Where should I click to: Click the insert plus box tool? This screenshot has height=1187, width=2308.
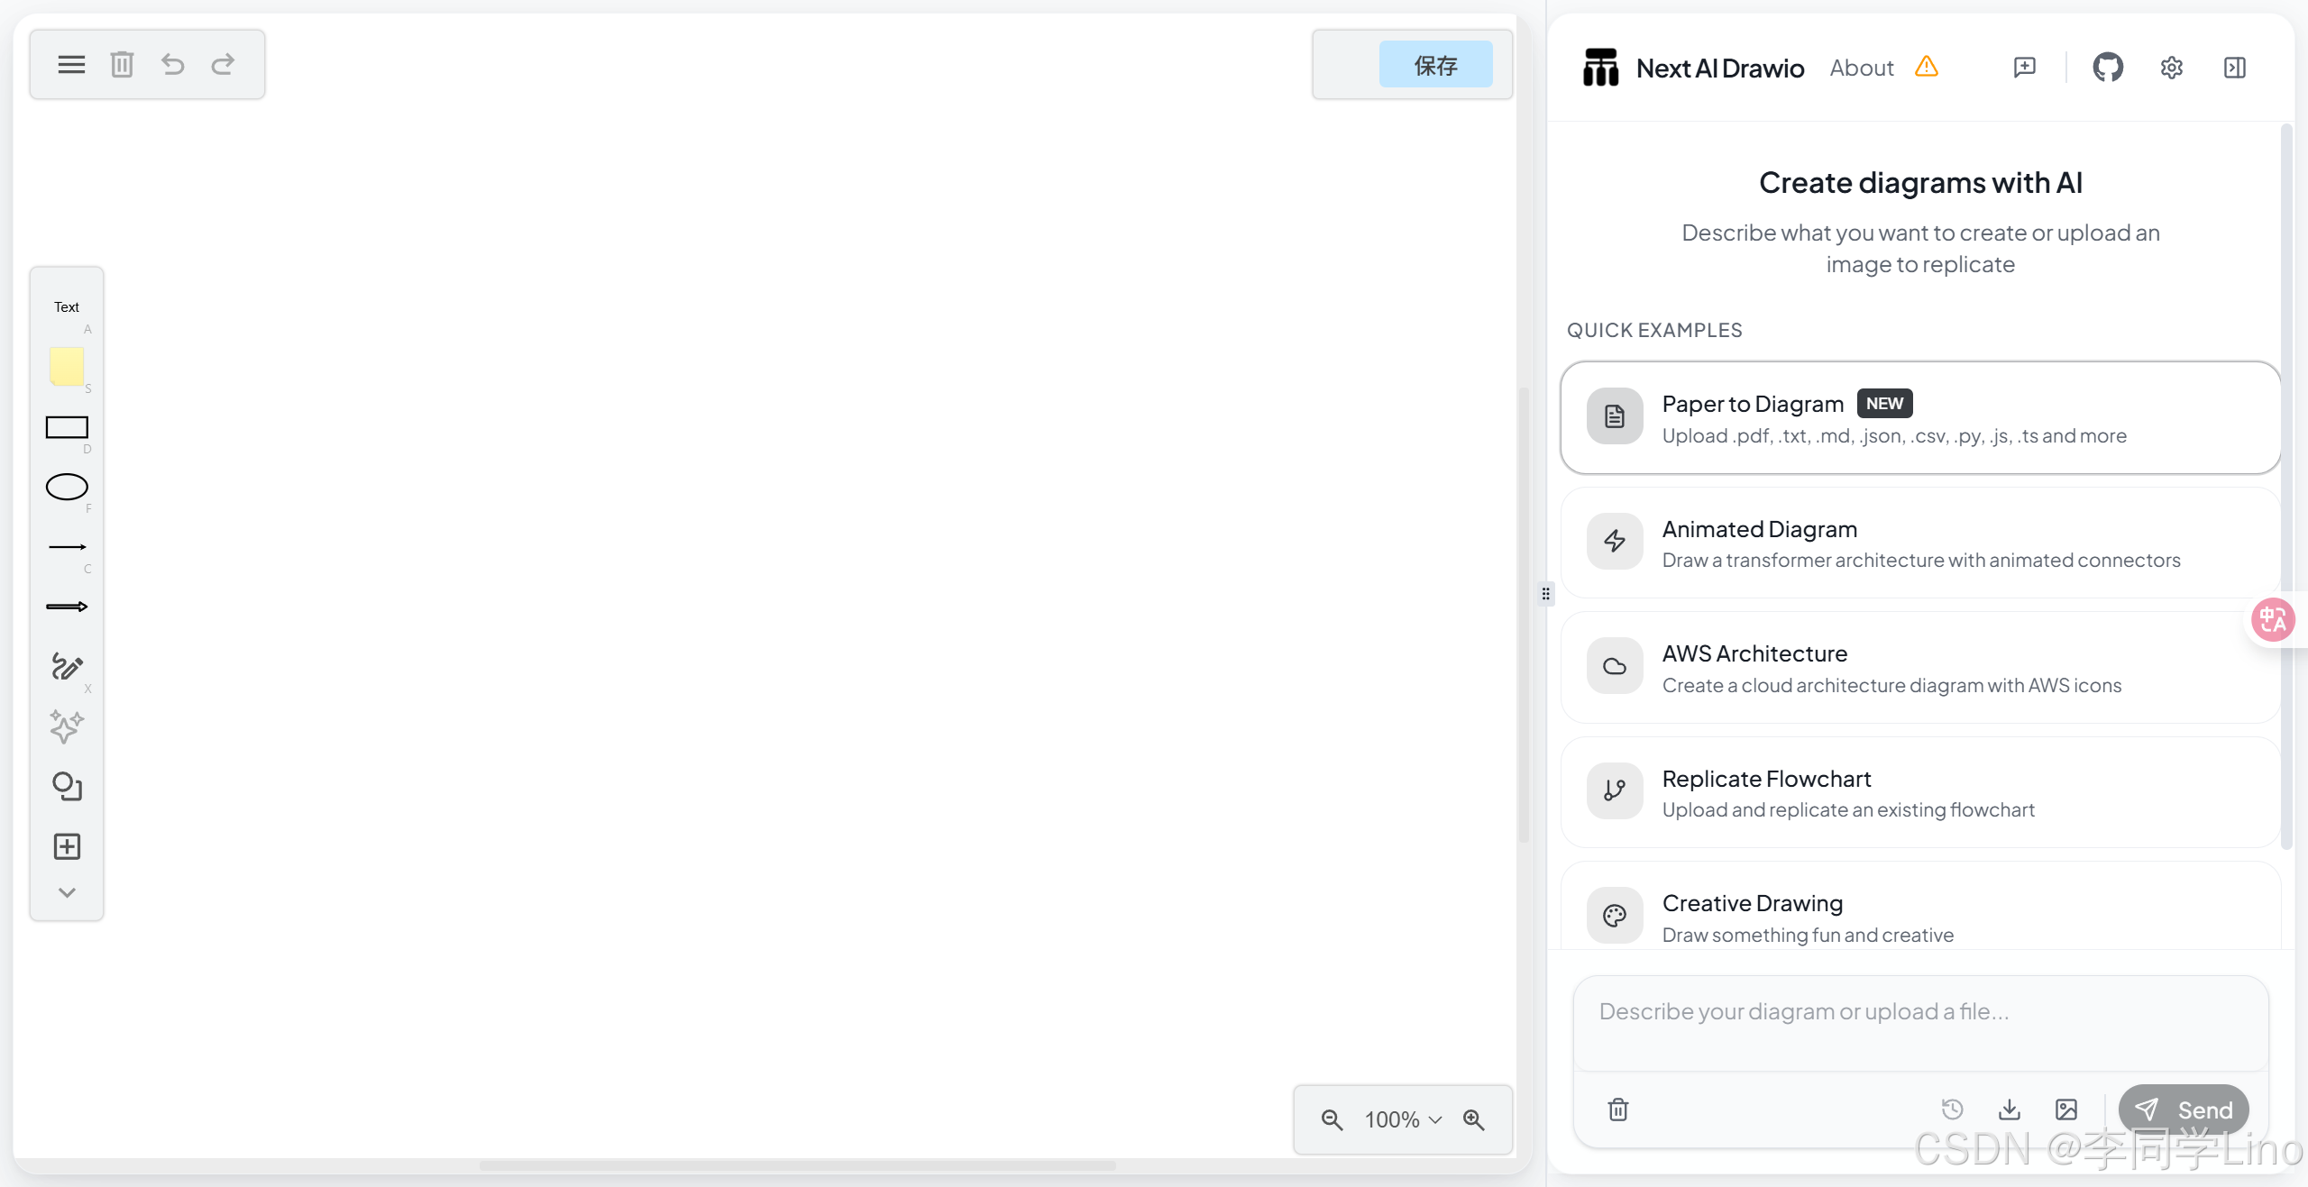tap(67, 846)
